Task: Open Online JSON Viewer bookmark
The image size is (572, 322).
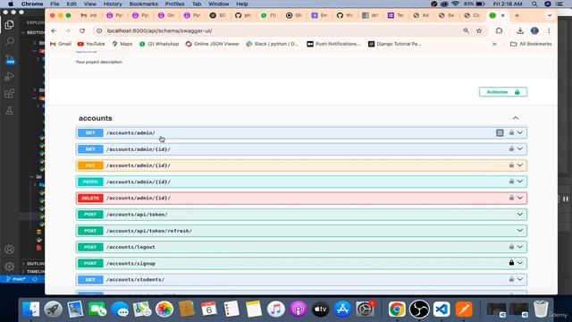Action: point(213,44)
